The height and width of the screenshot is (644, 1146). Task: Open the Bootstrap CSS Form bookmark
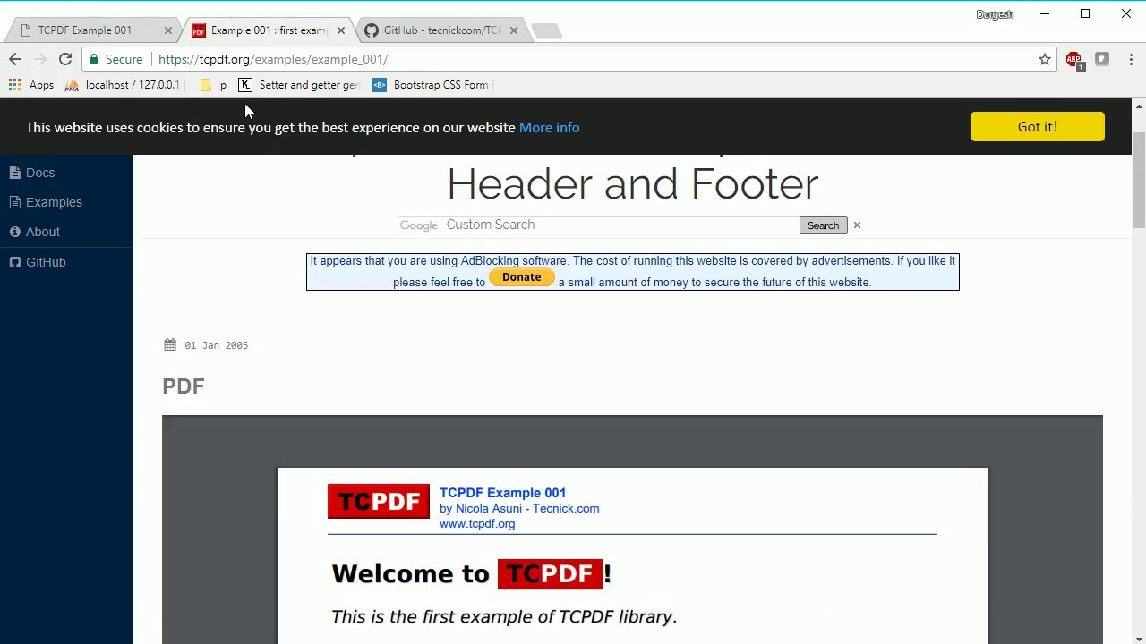coord(433,85)
